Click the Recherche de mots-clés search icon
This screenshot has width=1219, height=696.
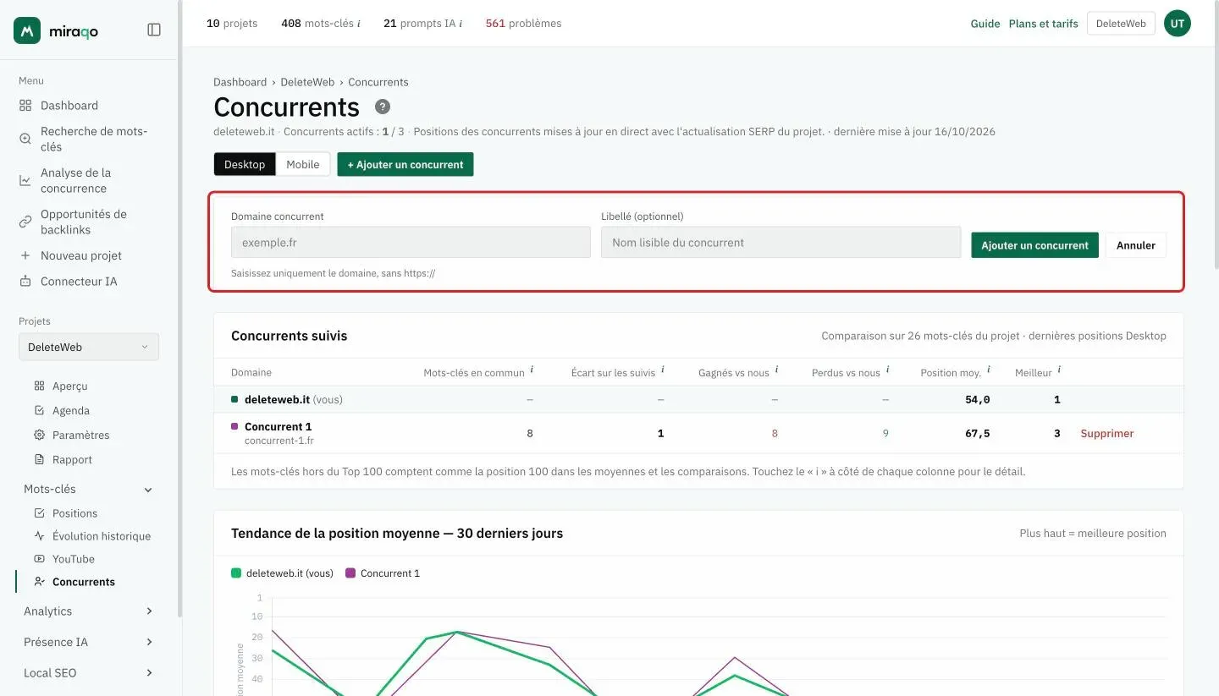tap(25, 139)
